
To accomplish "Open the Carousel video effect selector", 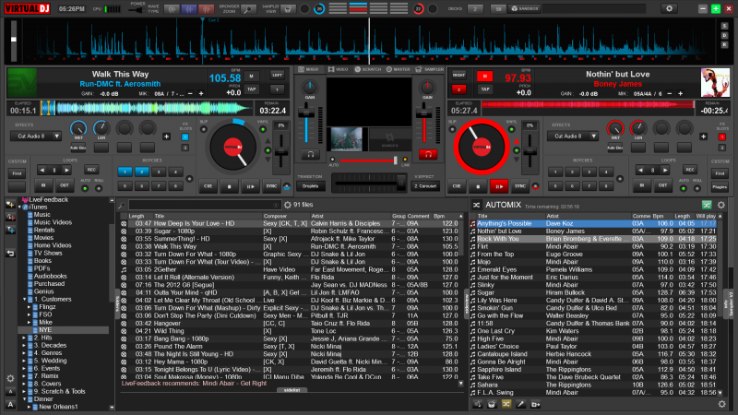I will pos(425,186).
